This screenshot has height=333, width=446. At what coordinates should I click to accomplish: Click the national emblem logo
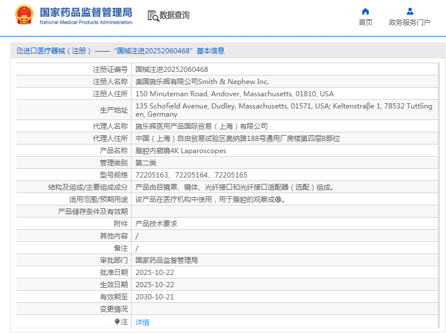coord(24,15)
